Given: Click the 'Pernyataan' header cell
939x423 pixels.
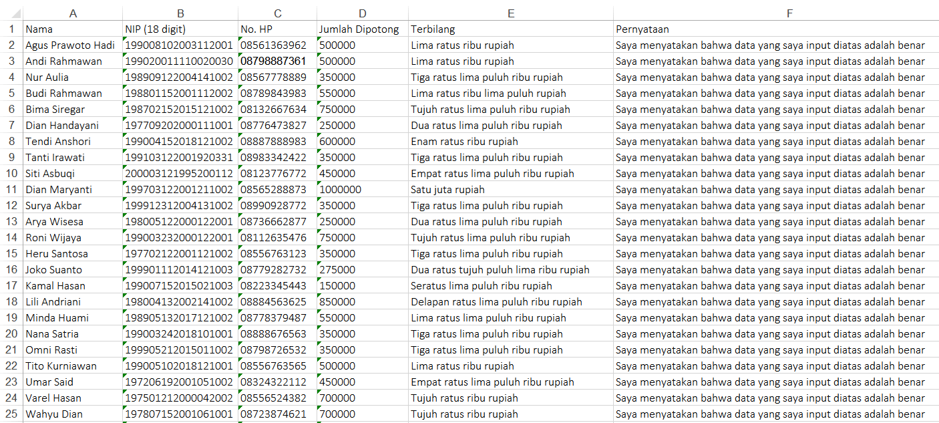Looking at the screenshot, I should [776, 29].
